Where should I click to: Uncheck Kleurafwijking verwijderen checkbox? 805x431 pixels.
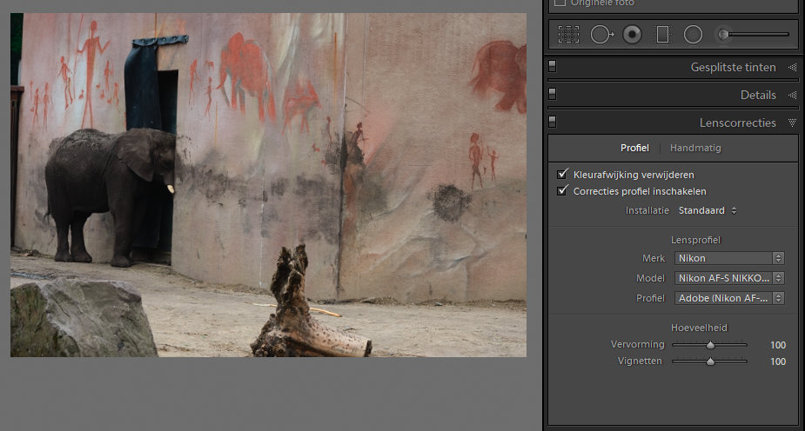pos(562,175)
